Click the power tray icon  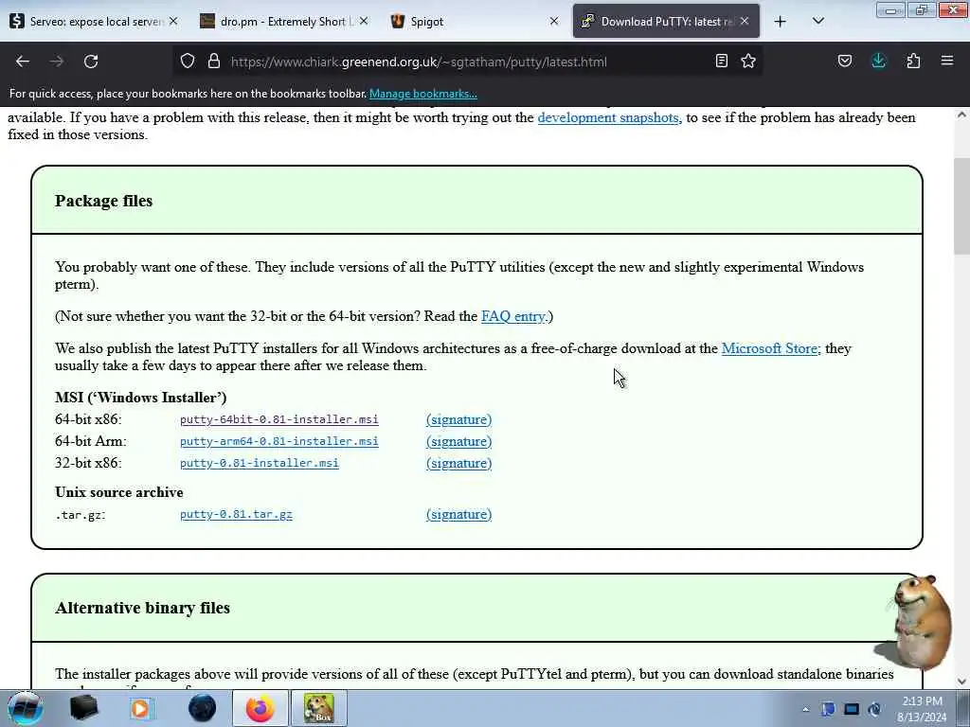coord(874,709)
